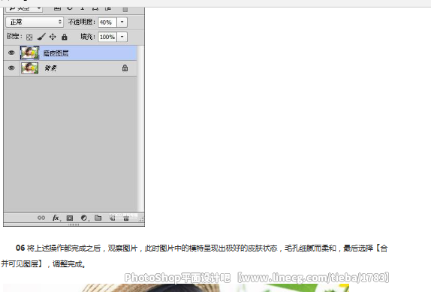This screenshot has height=292, width=431.
Task: Add a layer mask with mask icon
Action: (70, 218)
